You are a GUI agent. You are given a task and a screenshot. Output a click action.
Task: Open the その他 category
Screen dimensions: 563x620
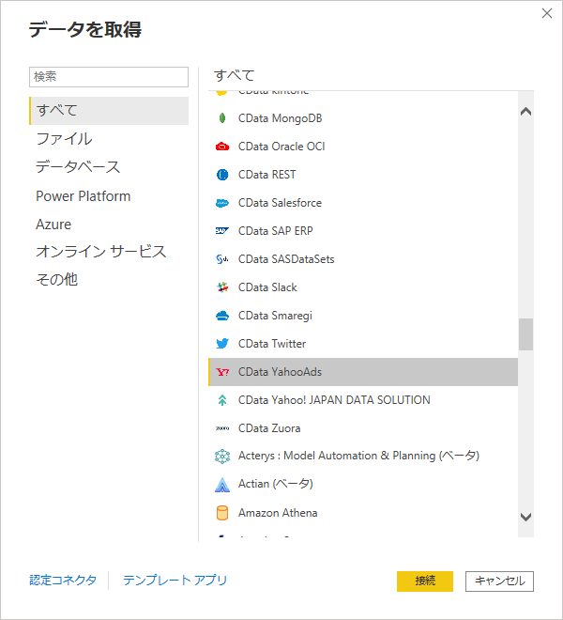109,280
